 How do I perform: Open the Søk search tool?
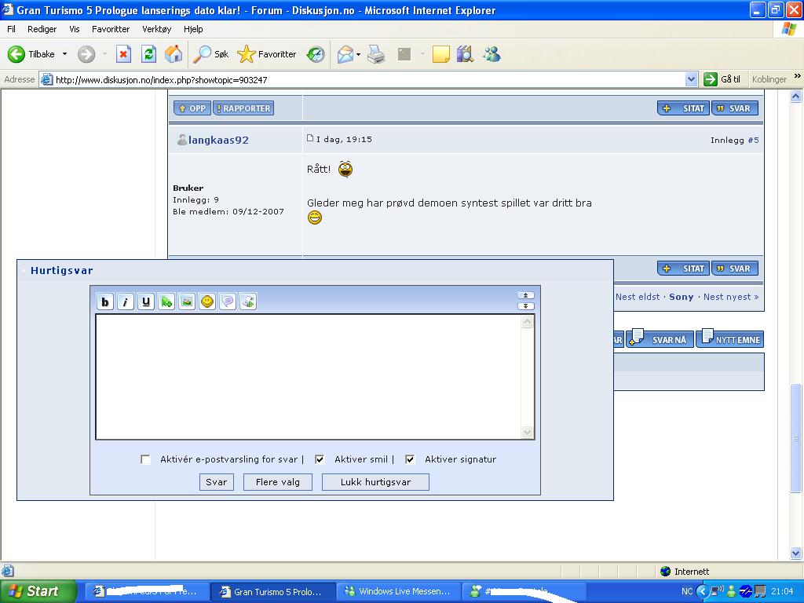pyautogui.click(x=210, y=54)
